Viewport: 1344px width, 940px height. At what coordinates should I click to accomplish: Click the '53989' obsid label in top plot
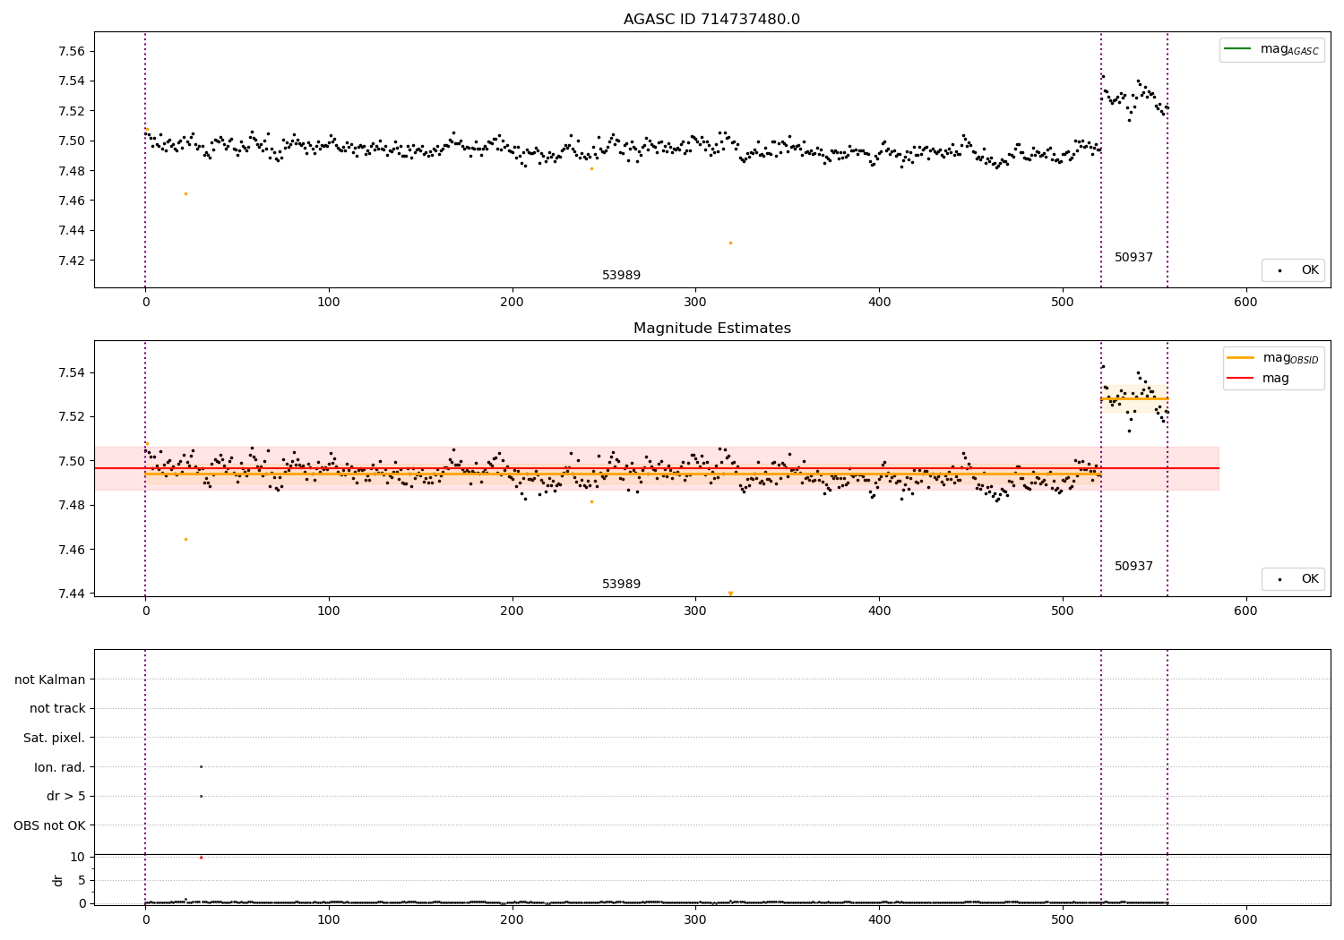click(621, 276)
